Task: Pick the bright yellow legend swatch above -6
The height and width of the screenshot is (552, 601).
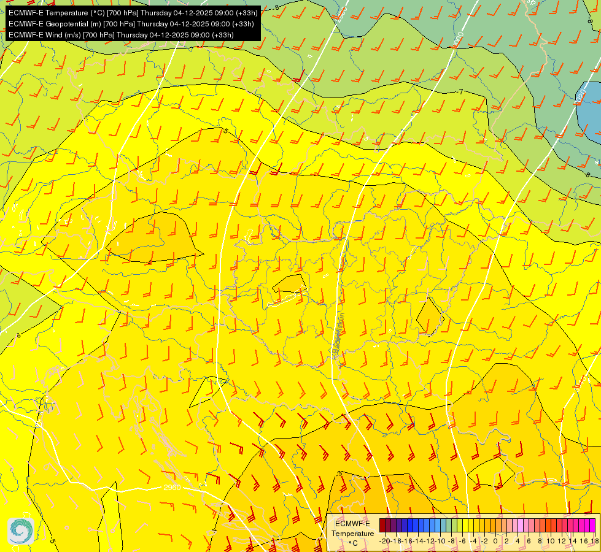Action: tap(465, 525)
